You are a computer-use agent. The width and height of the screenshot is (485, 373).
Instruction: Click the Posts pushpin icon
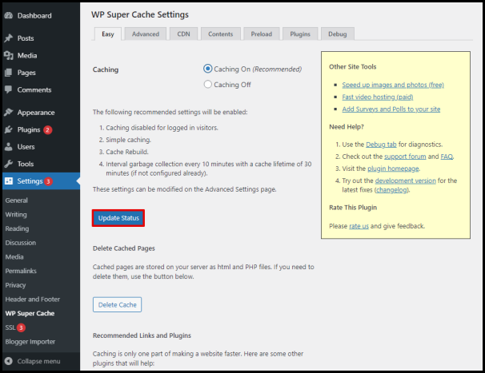(9, 38)
